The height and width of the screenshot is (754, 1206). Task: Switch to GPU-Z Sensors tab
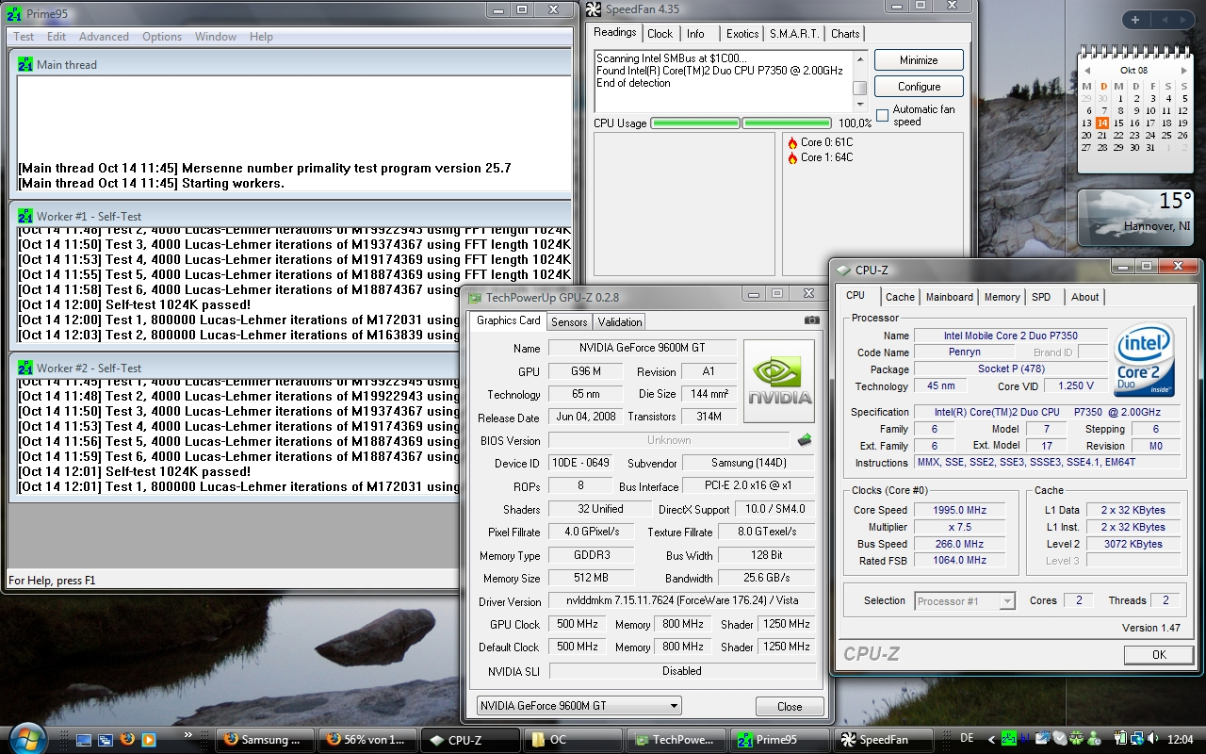coord(569,322)
